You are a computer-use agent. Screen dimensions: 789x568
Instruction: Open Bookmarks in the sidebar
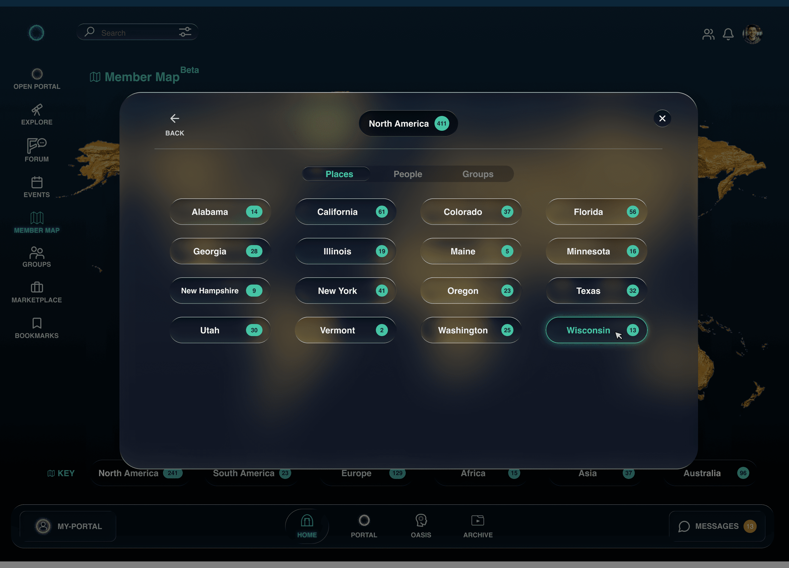click(37, 323)
